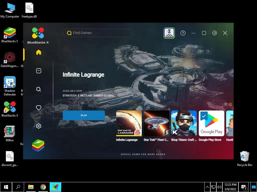The height and width of the screenshot is (192, 257).
Task: Click NETEASE GAMES GLOBAL publisher text
Action: click(97, 95)
